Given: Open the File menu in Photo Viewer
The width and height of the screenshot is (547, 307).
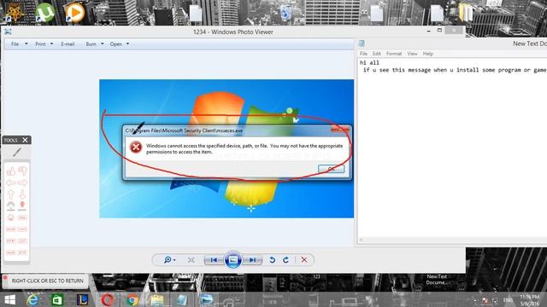Looking at the screenshot, I should (x=15, y=43).
